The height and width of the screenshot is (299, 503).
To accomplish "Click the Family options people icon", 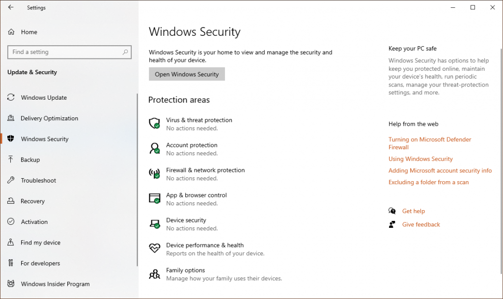I will [155, 273].
